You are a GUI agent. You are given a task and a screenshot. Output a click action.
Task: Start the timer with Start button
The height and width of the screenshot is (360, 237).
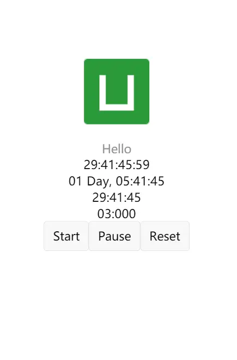66,236
